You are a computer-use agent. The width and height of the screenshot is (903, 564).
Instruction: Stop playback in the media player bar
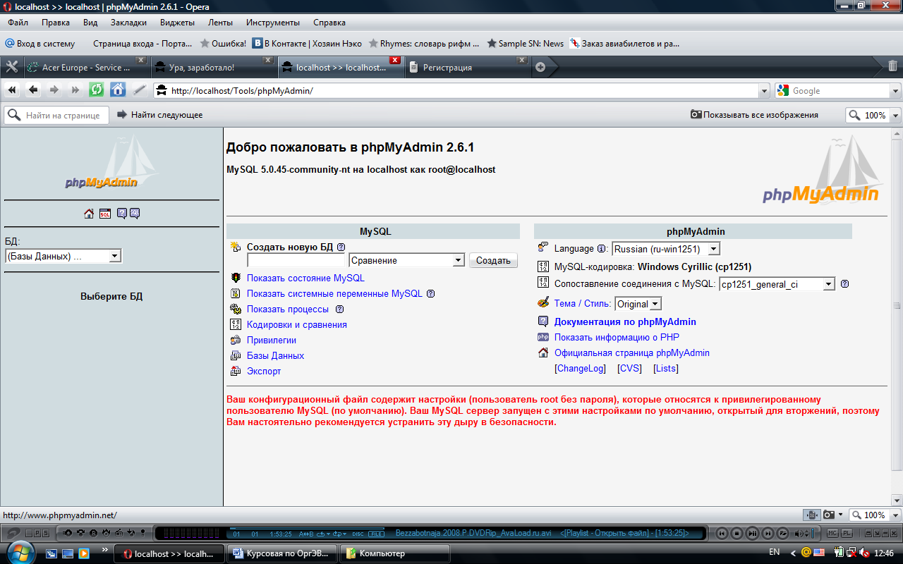737,534
